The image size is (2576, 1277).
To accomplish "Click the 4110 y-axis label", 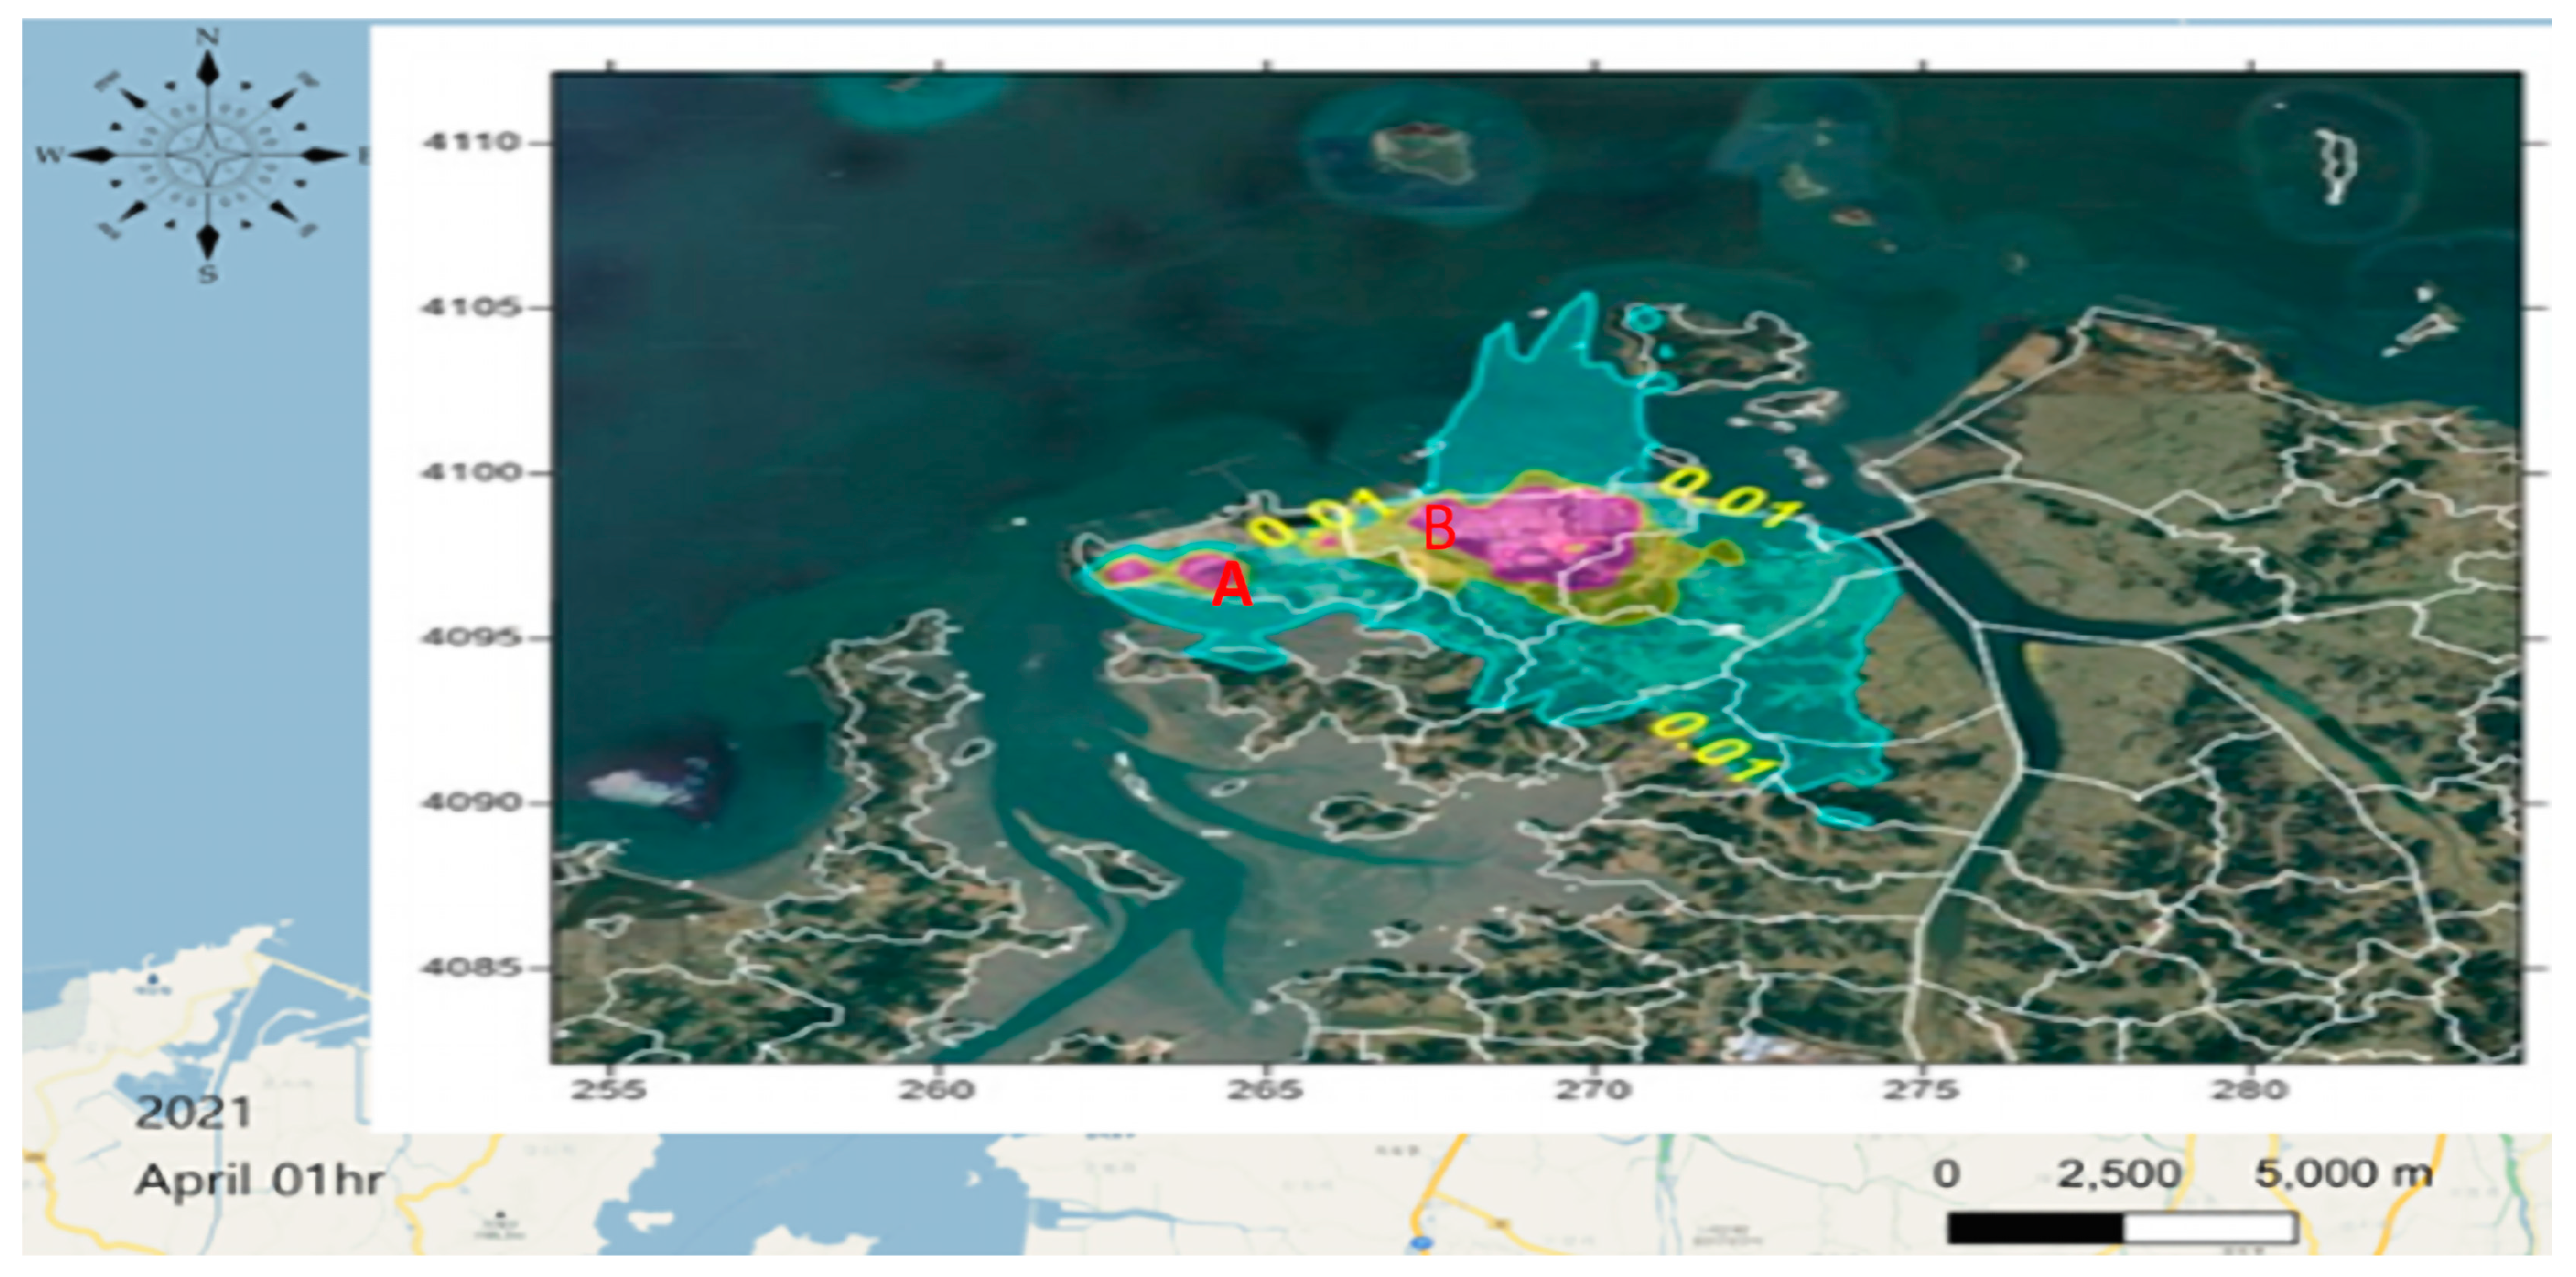I will (x=471, y=142).
